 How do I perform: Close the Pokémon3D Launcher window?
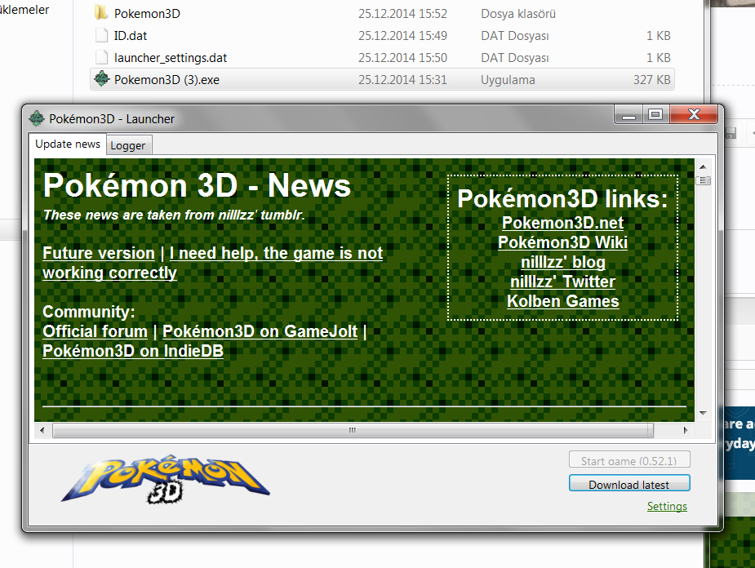696,115
